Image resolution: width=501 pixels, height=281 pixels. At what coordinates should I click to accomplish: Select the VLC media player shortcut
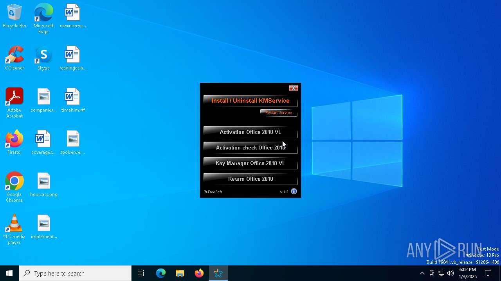[x=14, y=229]
